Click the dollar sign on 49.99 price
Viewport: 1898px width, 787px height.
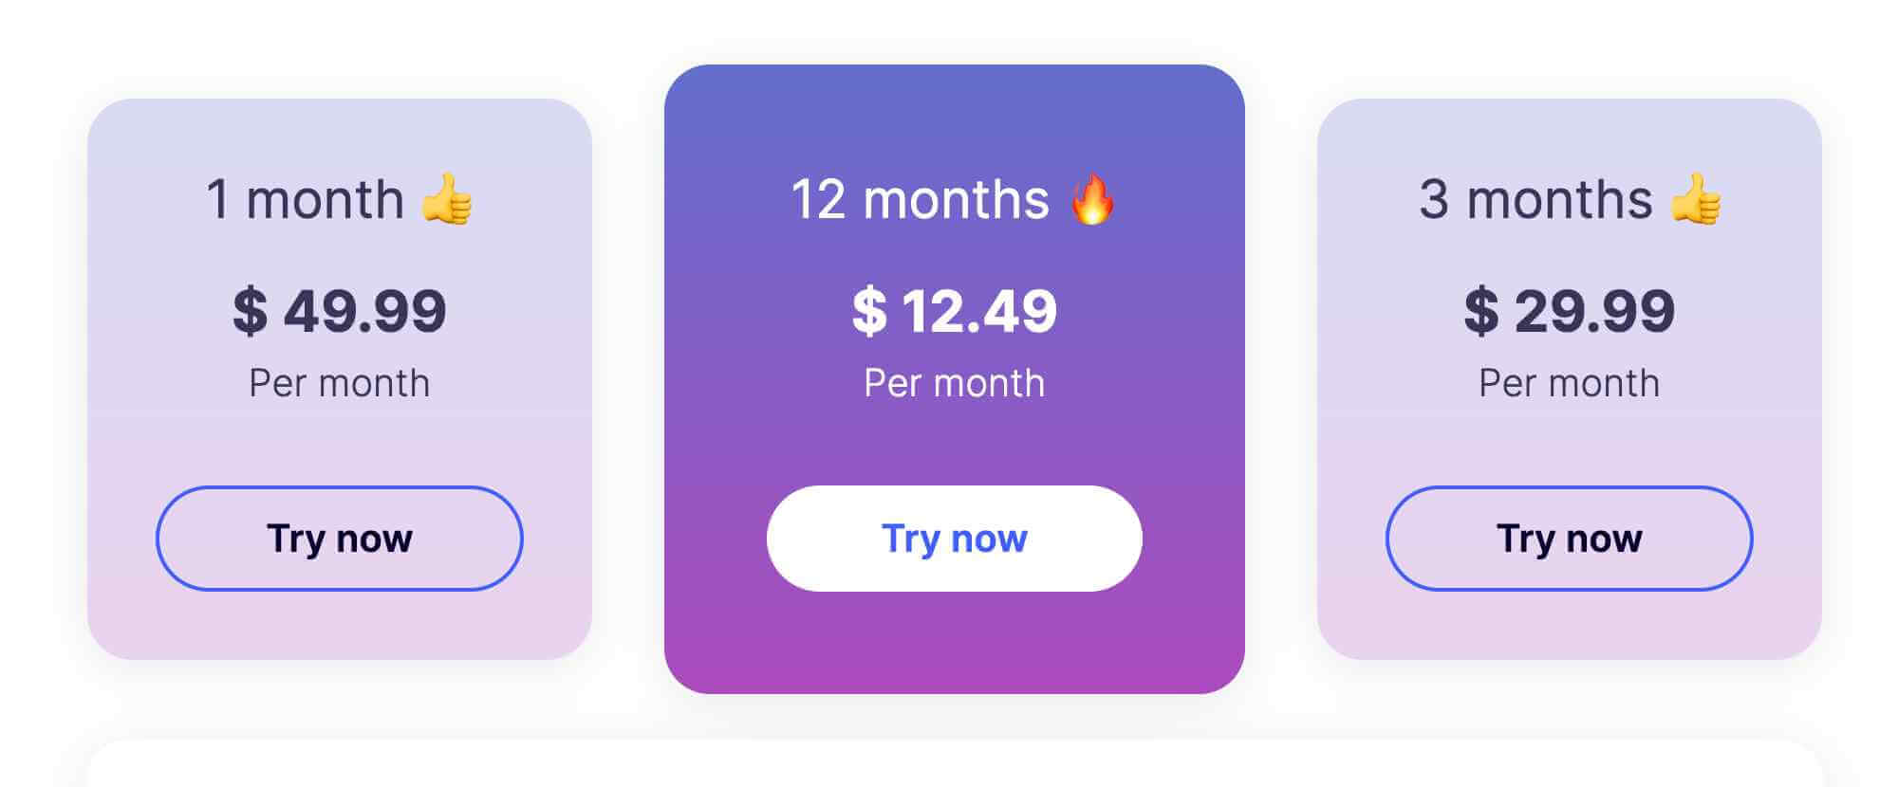tap(251, 311)
